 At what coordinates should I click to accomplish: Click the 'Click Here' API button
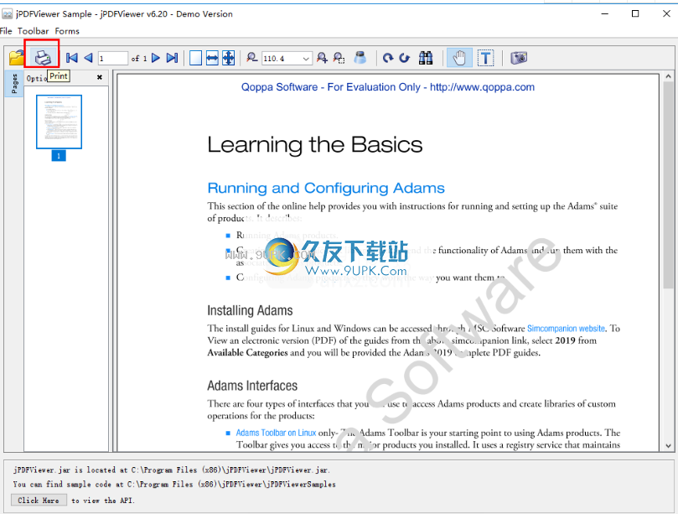(39, 500)
